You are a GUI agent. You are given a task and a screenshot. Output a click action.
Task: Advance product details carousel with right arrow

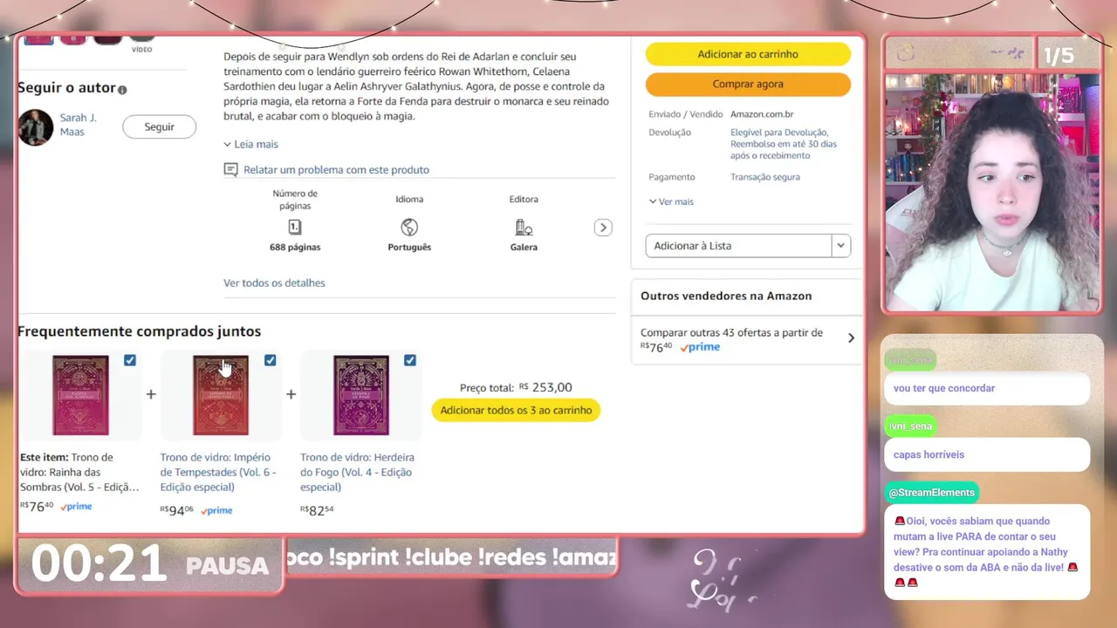point(603,228)
